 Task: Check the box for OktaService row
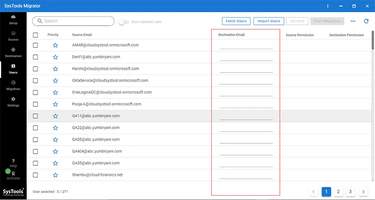point(36,81)
